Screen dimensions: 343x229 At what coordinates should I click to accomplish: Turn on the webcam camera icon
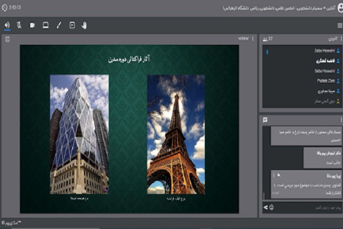coord(33,25)
